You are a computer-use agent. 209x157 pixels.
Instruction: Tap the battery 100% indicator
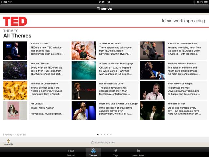pos(202,2)
